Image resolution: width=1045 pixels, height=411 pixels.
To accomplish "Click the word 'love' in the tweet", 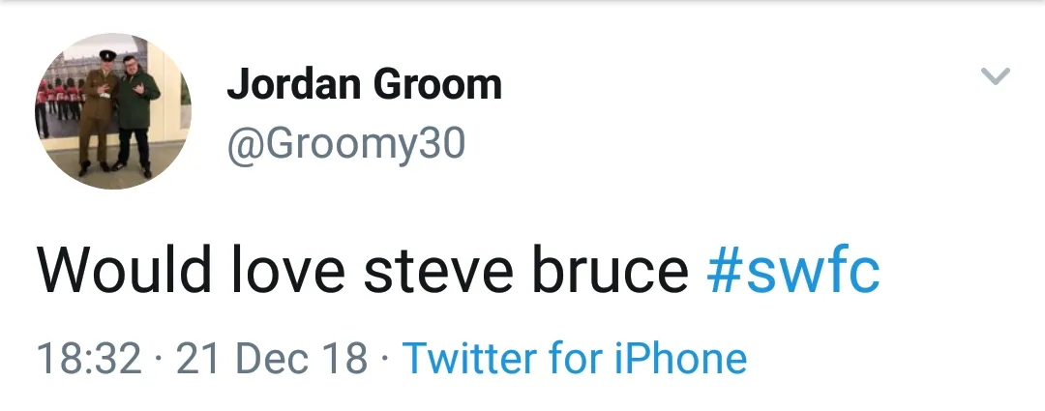I will [x=282, y=270].
